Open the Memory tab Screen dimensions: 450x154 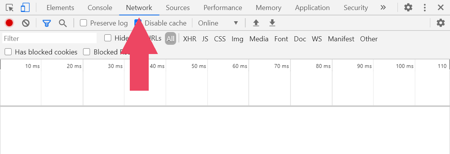pyautogui.click(x=268, y=8)
